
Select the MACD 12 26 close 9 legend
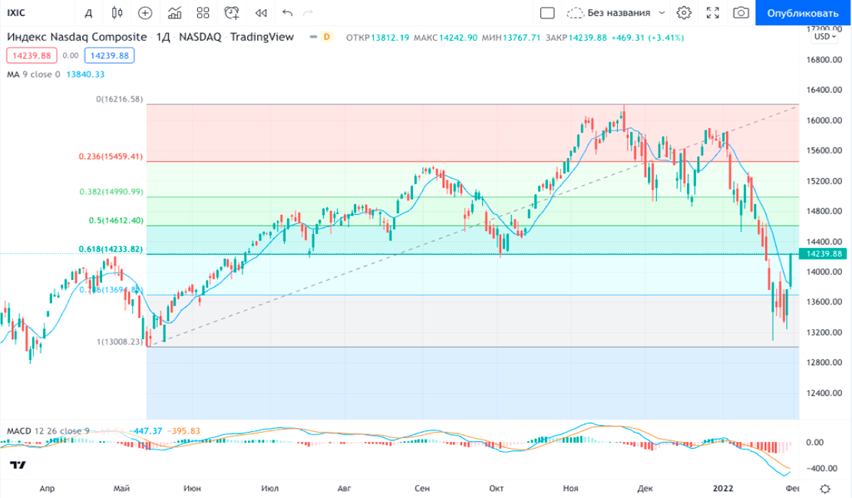coord(48,431)
